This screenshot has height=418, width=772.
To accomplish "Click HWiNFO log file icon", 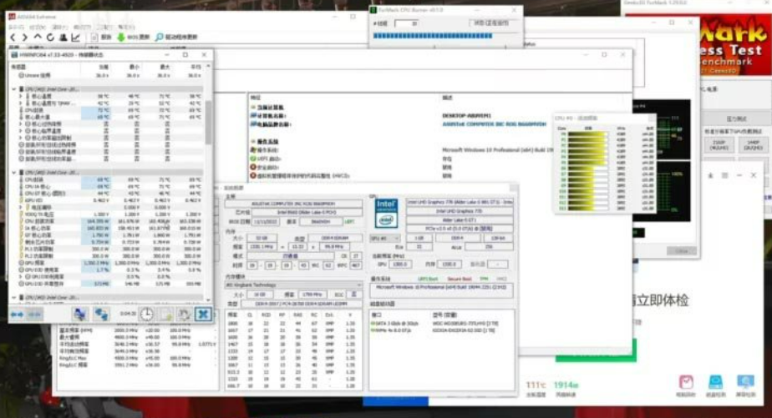I will pyautogui.click(x=165, y=315).
